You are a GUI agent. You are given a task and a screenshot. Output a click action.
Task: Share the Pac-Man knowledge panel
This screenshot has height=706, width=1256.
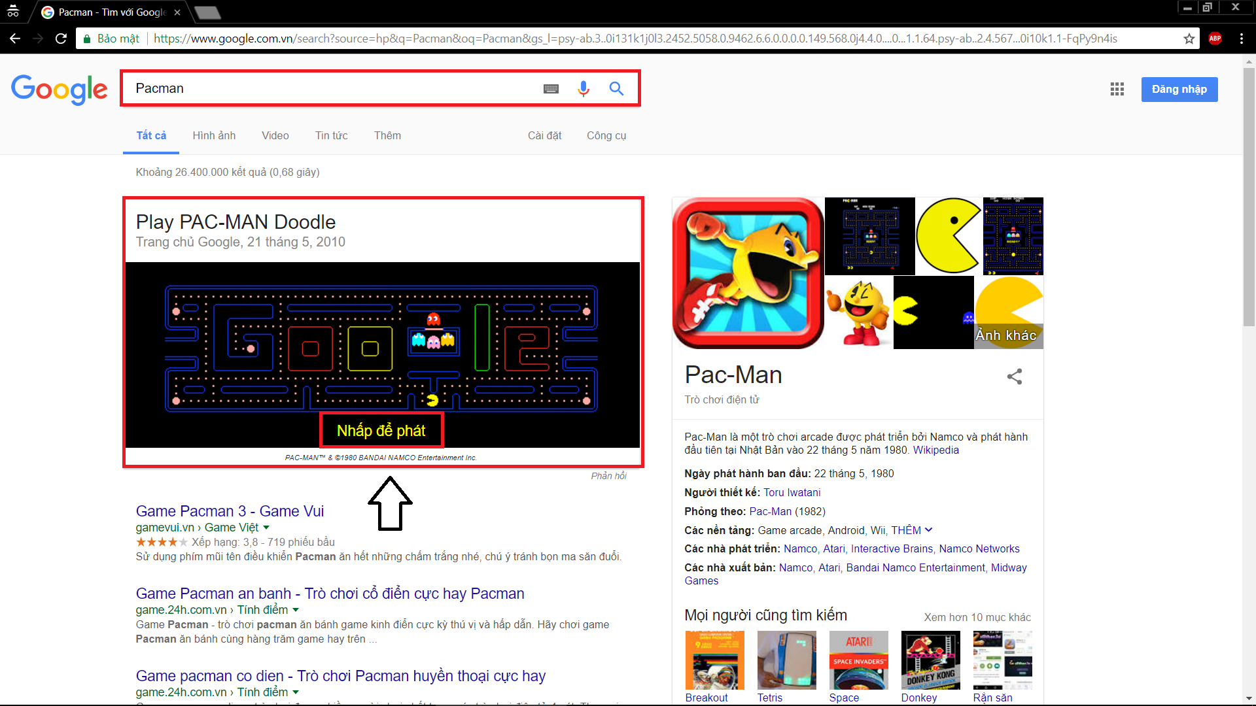(1015, 377)
